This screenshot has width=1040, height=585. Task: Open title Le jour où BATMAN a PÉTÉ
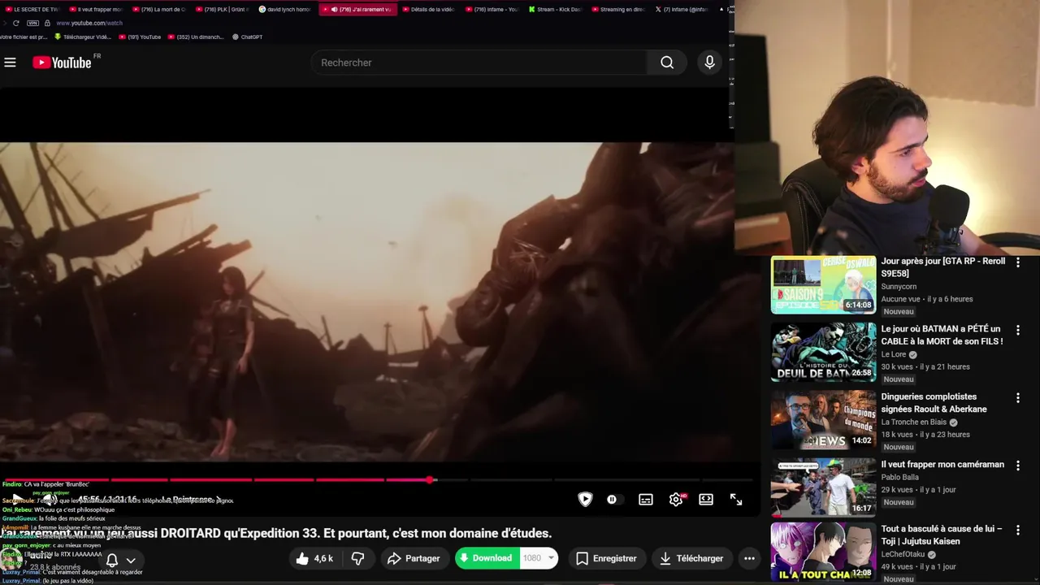pos(942,335)
